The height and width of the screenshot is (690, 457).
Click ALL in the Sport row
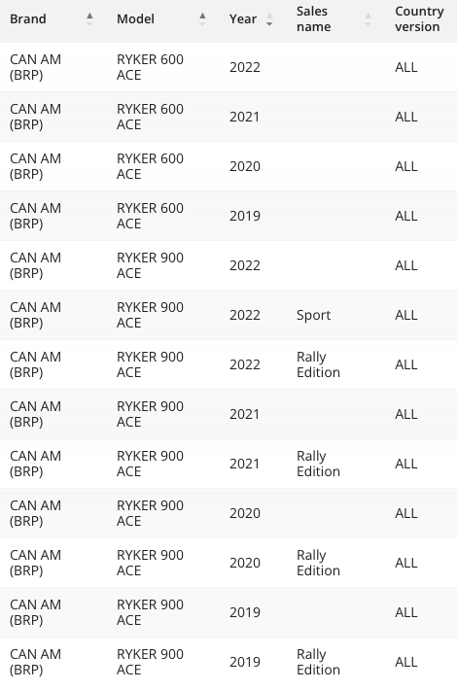click(x=405, y=315)
